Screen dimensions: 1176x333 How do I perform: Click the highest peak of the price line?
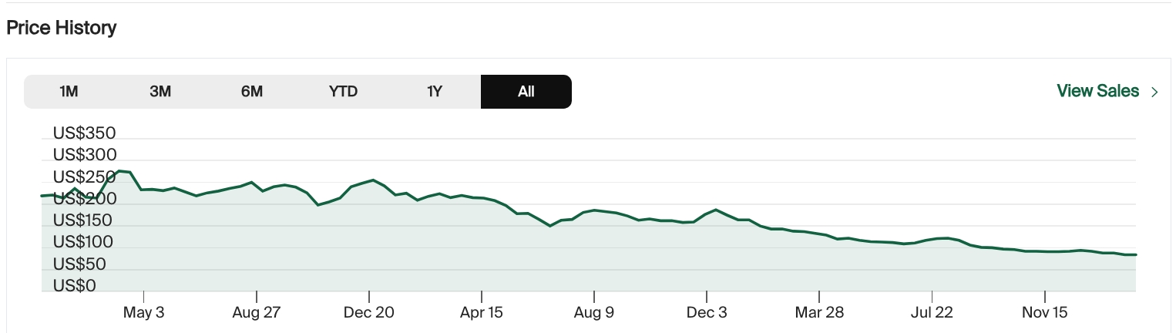tap(121, 171)
